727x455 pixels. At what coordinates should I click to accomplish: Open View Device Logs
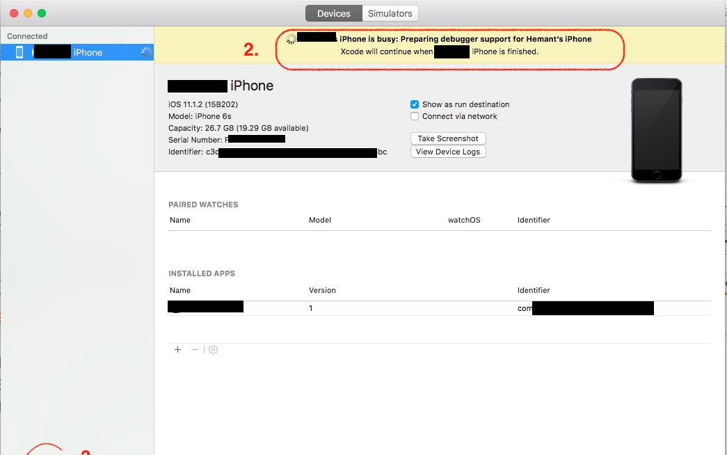(x=448, y=152)
